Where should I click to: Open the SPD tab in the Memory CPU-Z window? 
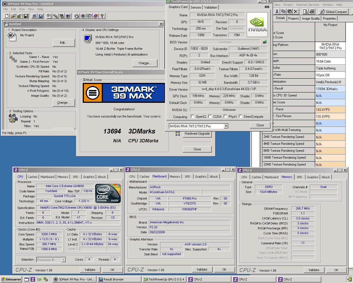tap(299, 177)
